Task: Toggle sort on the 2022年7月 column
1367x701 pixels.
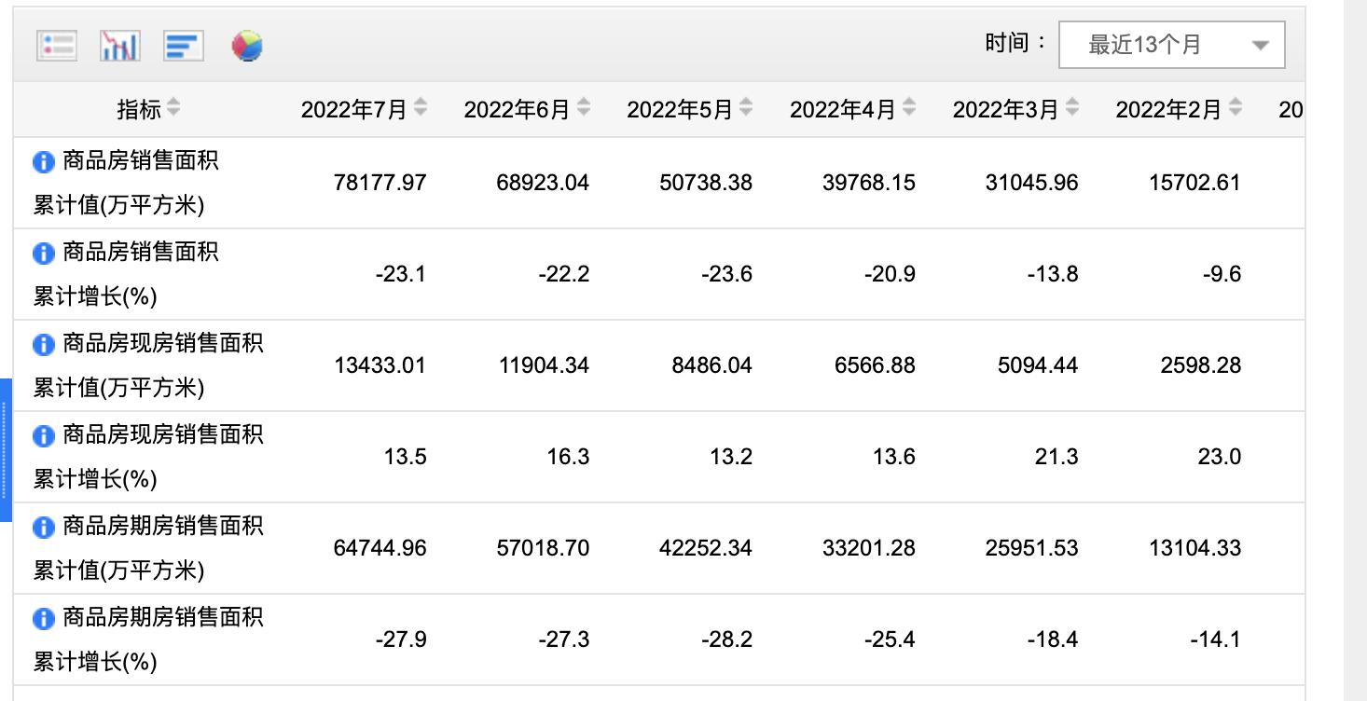Action: coord(419,108)
